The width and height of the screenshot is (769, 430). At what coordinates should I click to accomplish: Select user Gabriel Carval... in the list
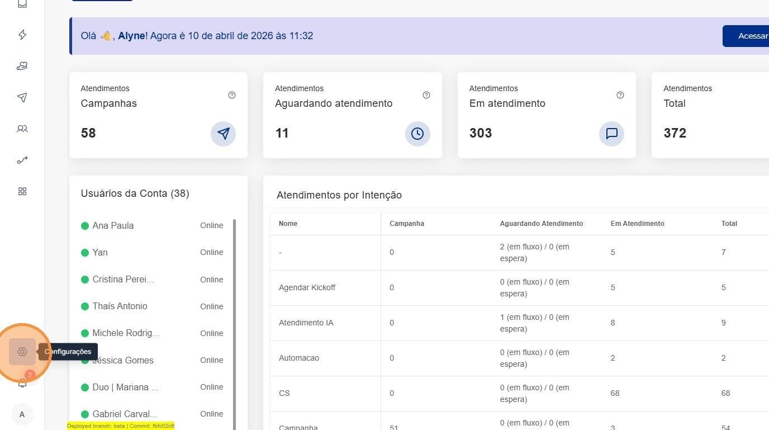coord(125,414)
